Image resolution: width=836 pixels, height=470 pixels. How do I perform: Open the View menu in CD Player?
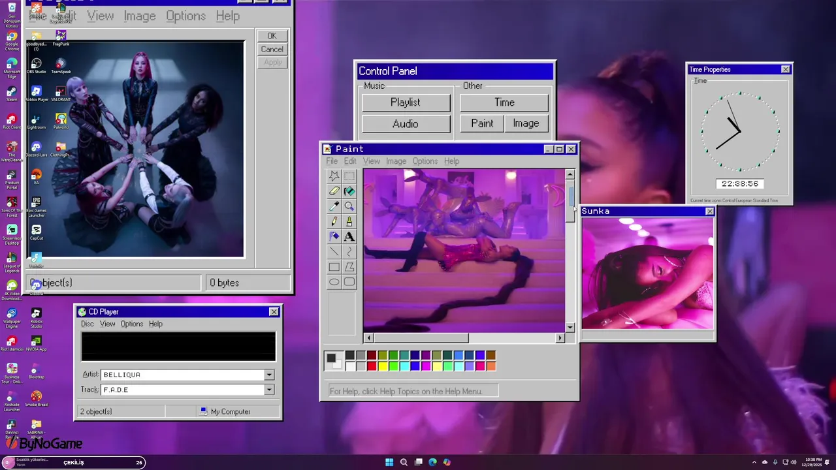(x=107, y=324)
